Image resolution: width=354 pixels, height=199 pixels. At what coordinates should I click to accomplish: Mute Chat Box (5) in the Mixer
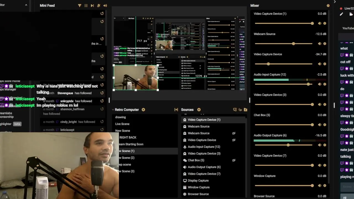(320, 125)
